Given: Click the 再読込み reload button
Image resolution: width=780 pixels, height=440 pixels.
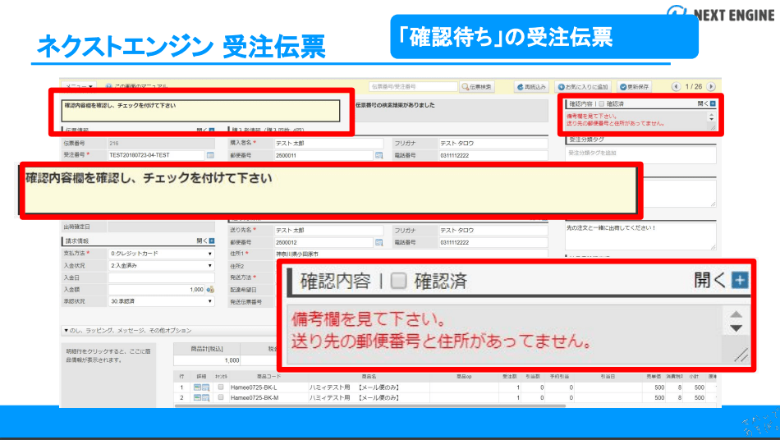Looking at the screenshot, I should tap(532, 86).
